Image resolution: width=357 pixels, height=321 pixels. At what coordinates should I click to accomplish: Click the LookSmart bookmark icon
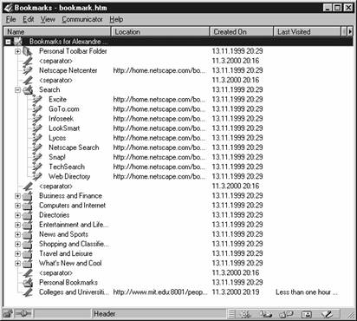(37, 128)
